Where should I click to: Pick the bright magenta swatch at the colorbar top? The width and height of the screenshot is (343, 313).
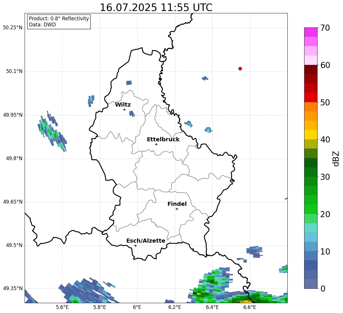coord(311,32)
